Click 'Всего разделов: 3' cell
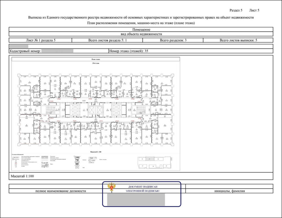This screenshot has height=218, width=282. click(x=173, y=40)
